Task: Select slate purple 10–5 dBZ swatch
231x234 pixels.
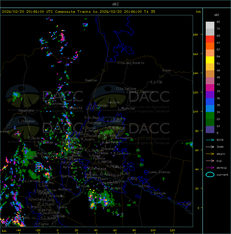Action: pyautogui.click(x=210, y=130)
